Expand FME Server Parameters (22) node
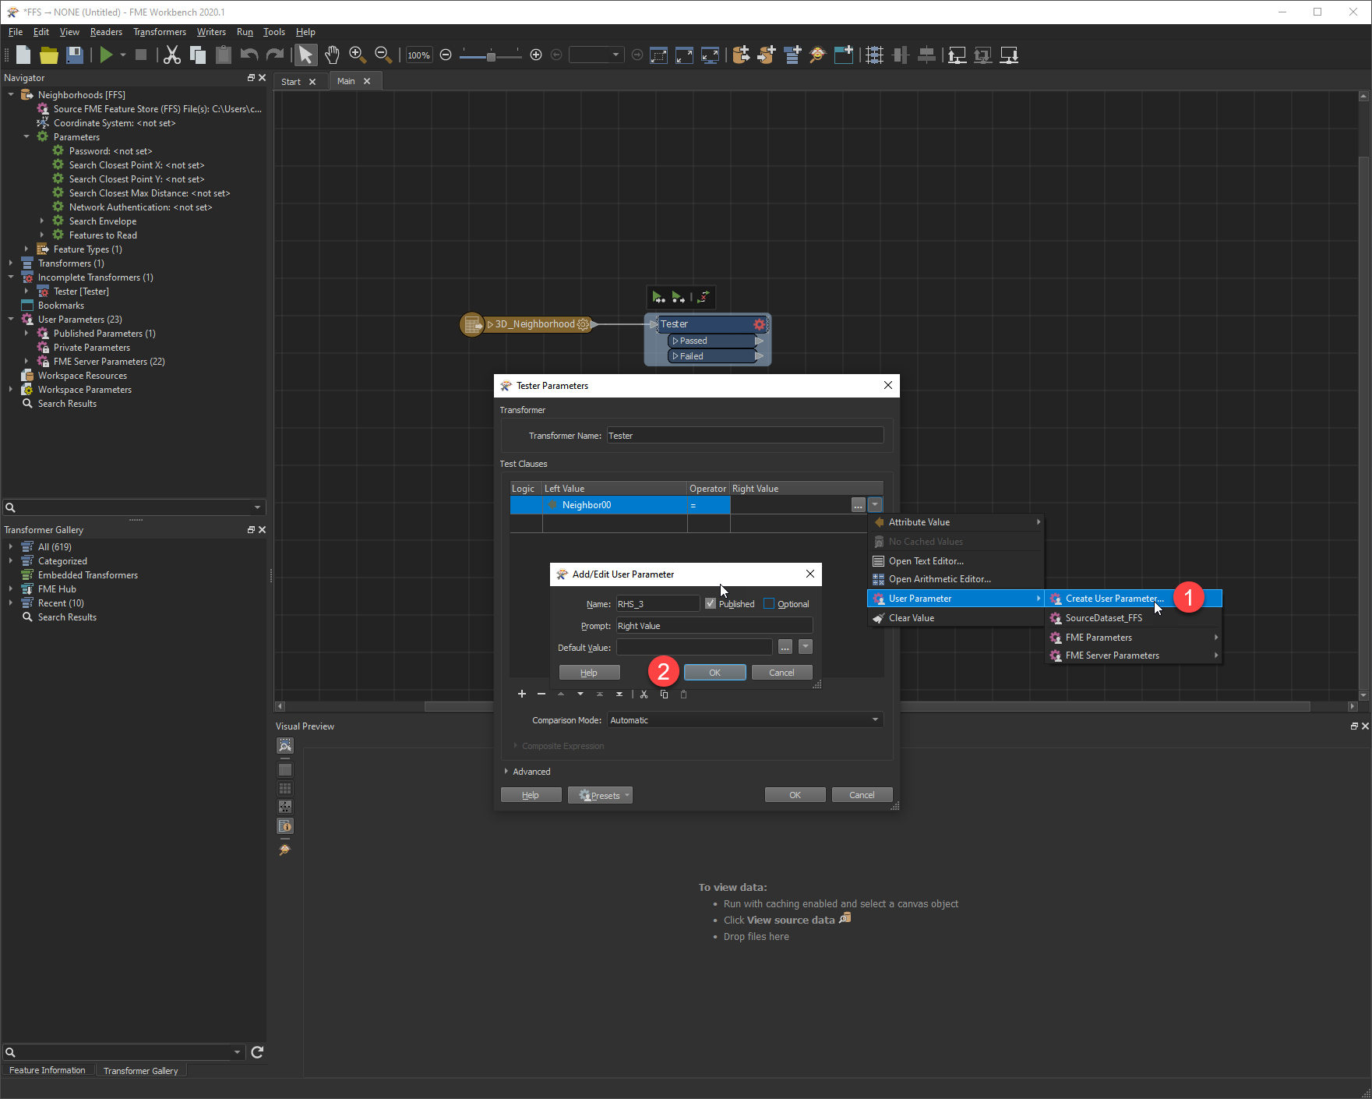Screen dimensions: 1372x1099 pos(26,362)
